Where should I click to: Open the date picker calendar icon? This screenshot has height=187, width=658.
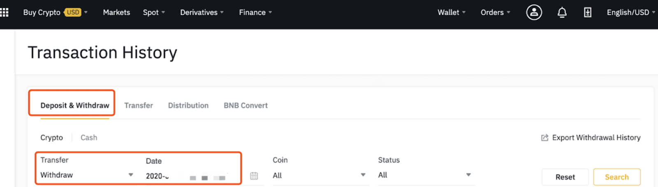click(x=254, y=176)
